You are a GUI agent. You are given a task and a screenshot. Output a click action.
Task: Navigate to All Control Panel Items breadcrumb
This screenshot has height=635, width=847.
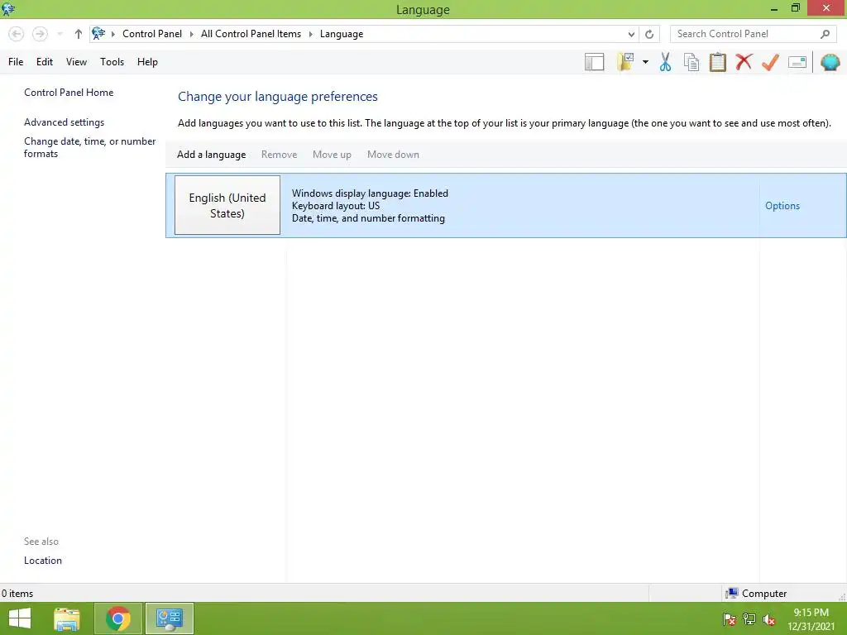(x=251, y=33)
